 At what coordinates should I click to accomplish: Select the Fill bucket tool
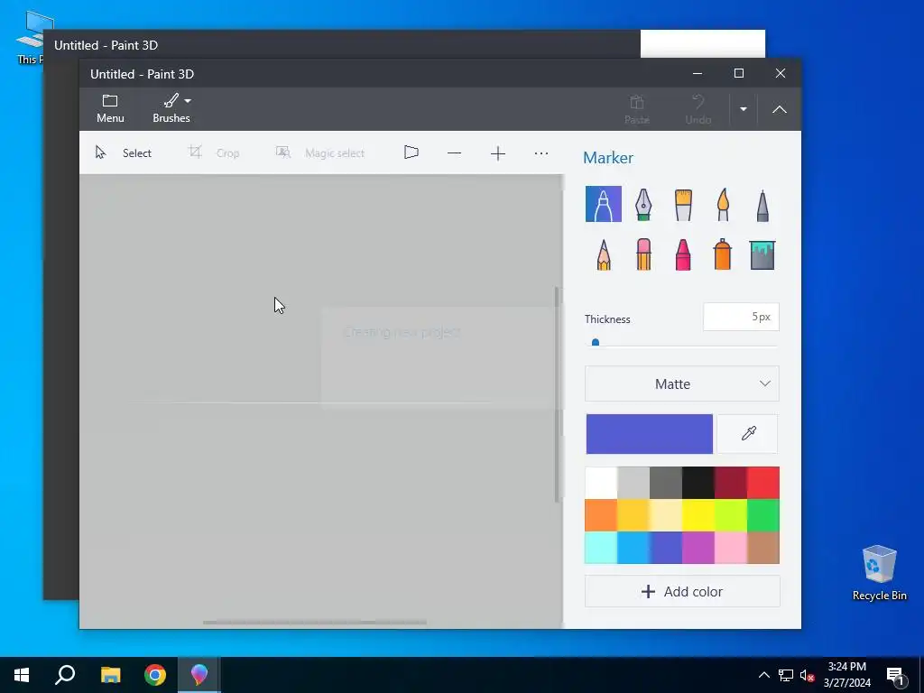point(762,254)
